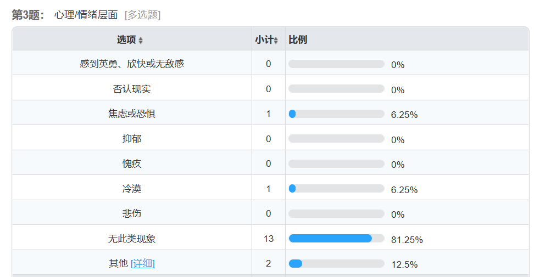Click the sort arrows beside 小计 header
Image resolution: width=534 pixels, height=277 pixels.
pos(276,41)
